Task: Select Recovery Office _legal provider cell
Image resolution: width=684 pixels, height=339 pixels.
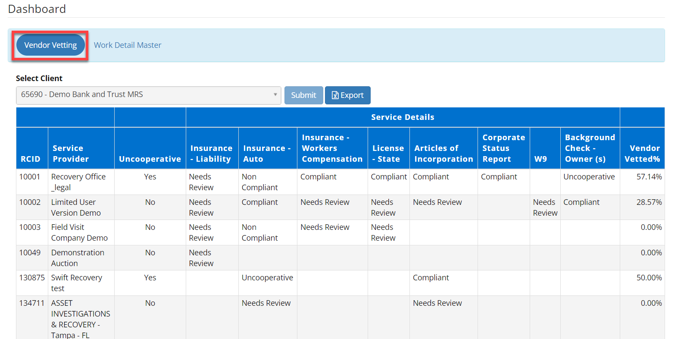Action: pyautogui.click(x=81, y=182)
